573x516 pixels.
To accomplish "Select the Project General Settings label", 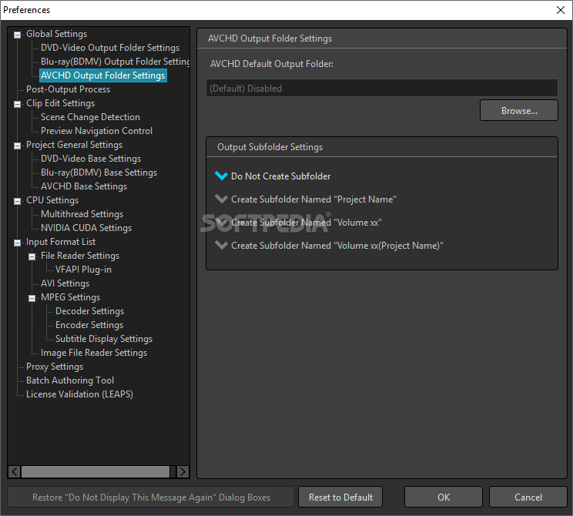I will coord(74,145).
